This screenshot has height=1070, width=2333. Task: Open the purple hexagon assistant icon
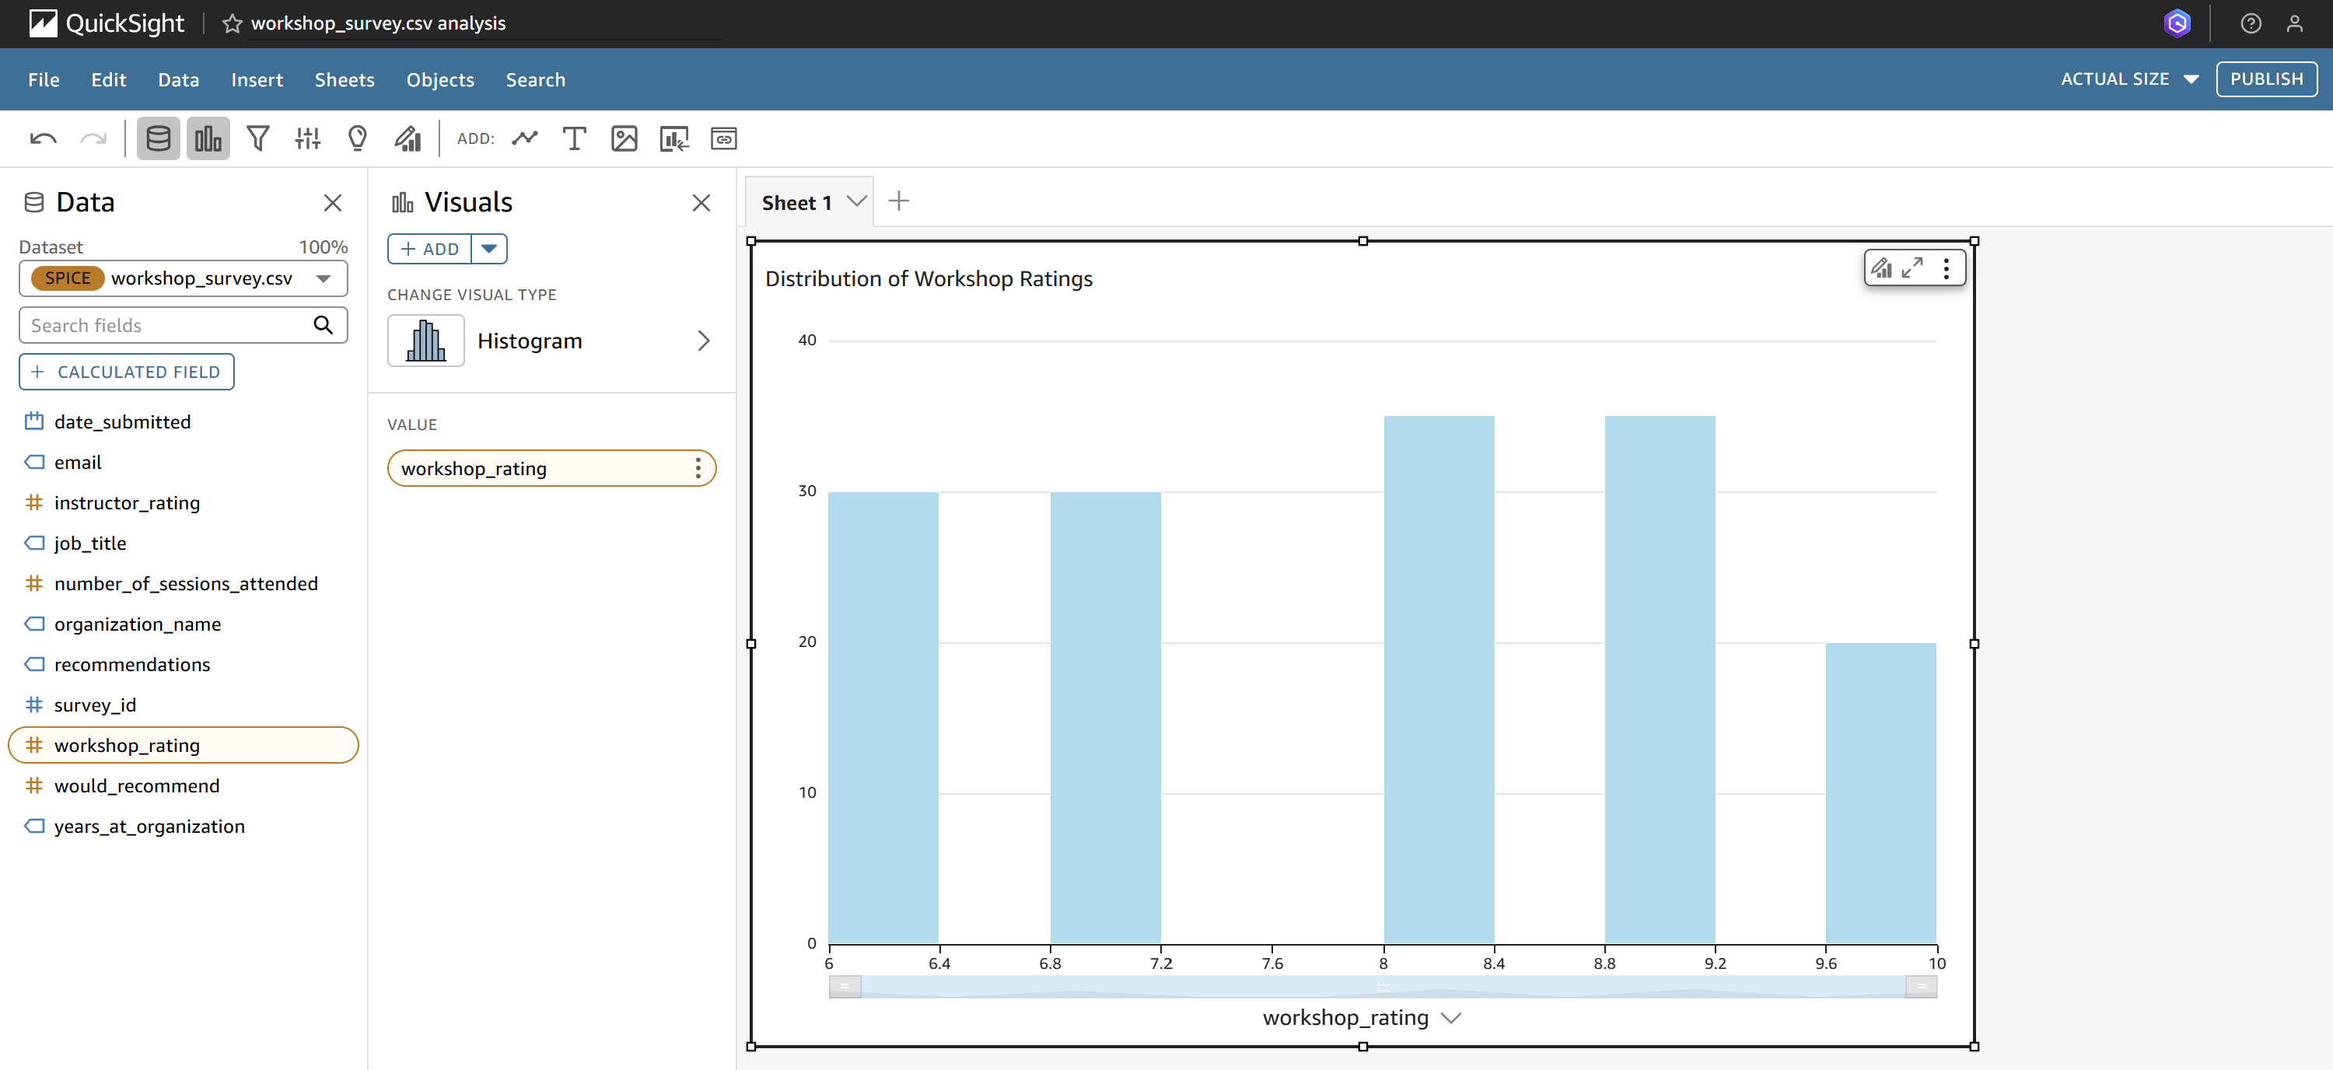(2177, 23)
